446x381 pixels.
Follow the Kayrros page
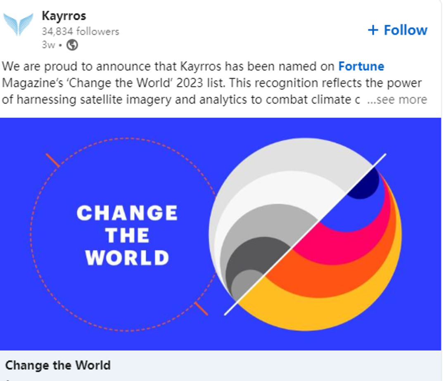click(397, 30)
